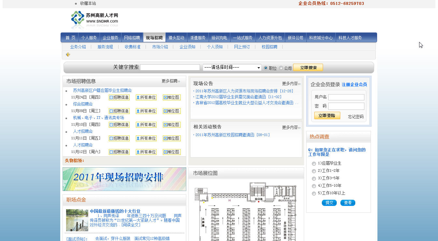
Task: Open the 2011年现场招聘安排 banner
Action: 124,179
